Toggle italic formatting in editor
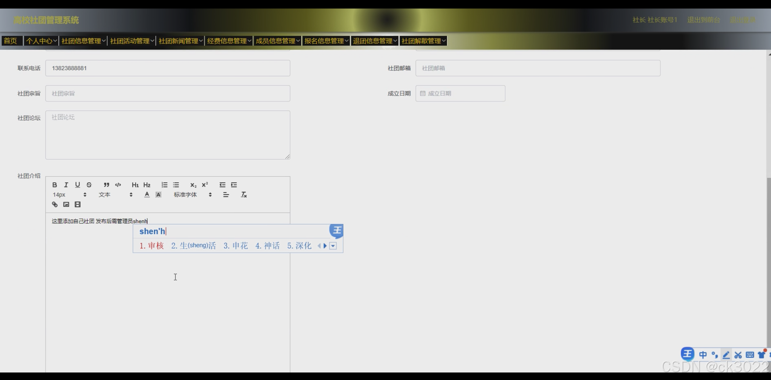The height and width of the screenshot is (380, 771). (x=66, y=185)
